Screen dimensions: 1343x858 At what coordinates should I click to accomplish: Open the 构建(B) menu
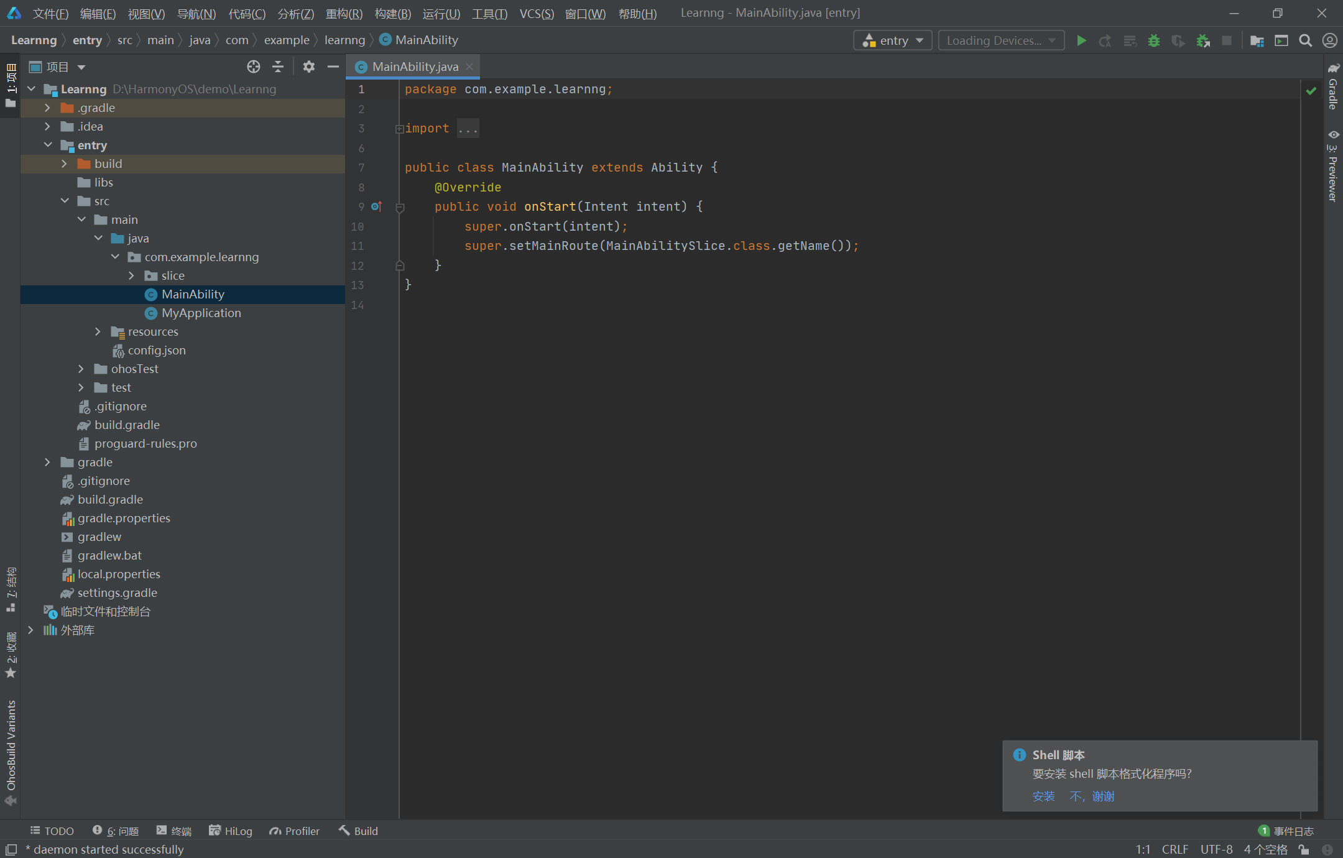[x=393, y=13]
